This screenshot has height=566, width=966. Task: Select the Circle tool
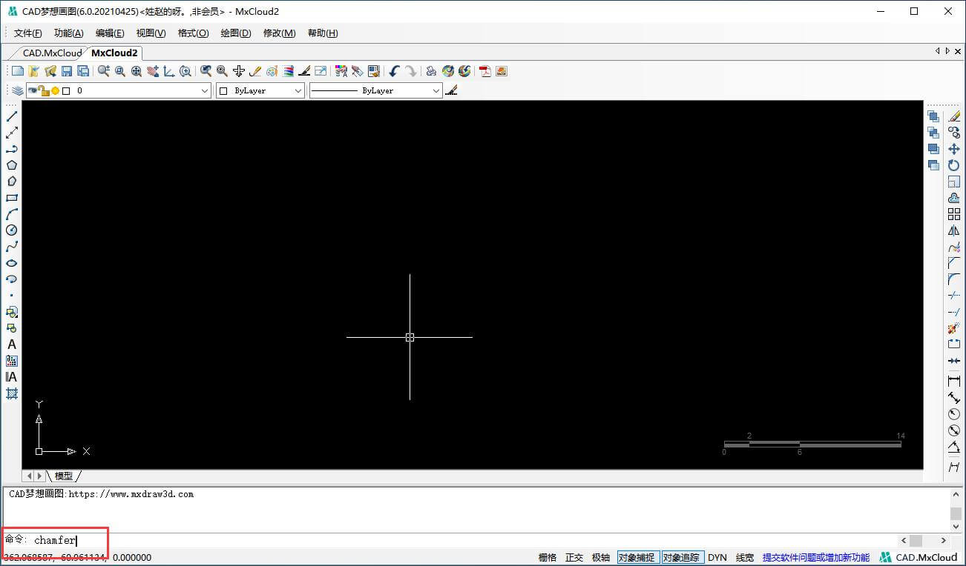tap(12, 230)
